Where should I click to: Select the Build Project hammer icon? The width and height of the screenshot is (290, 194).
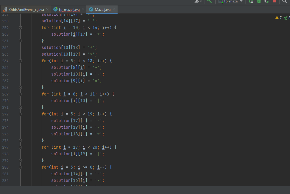(210, 2)
